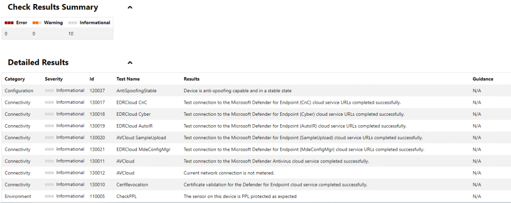Click severity icon in the EDRCloud CnC row

(49, 102)
